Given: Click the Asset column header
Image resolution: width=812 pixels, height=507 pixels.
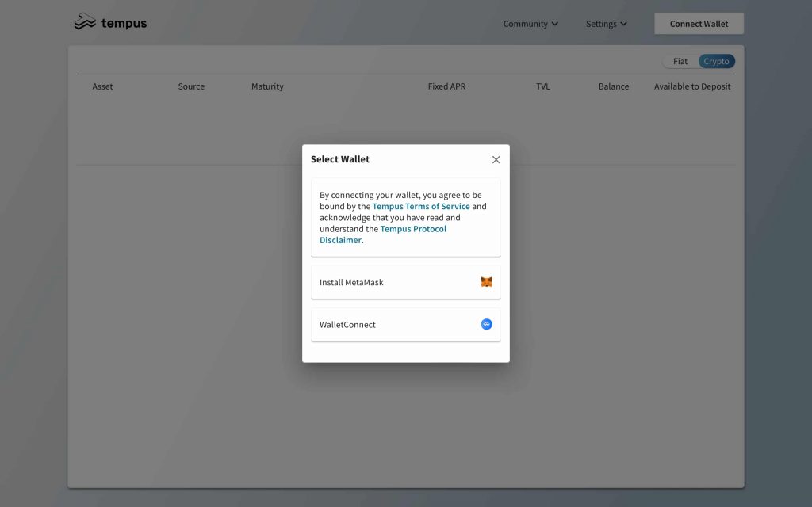Looking at the screenshot, I should pos(102,86).
